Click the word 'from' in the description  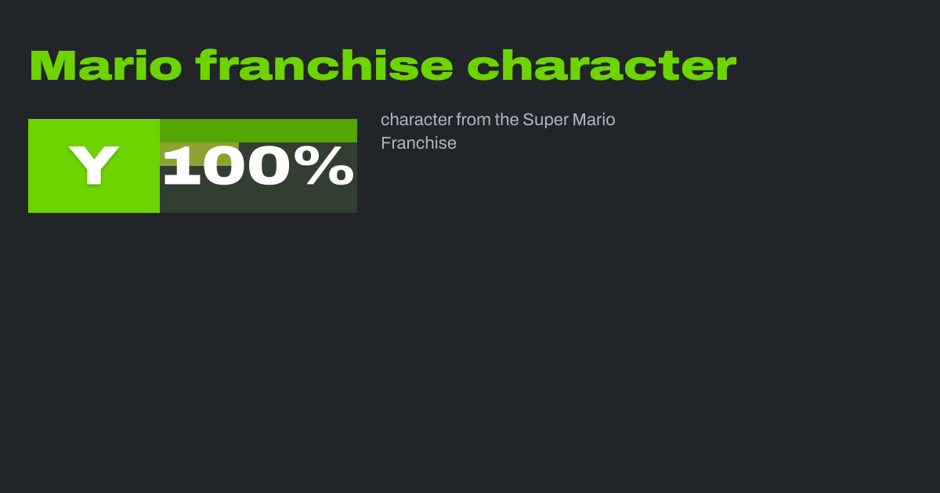pos(474,120)
